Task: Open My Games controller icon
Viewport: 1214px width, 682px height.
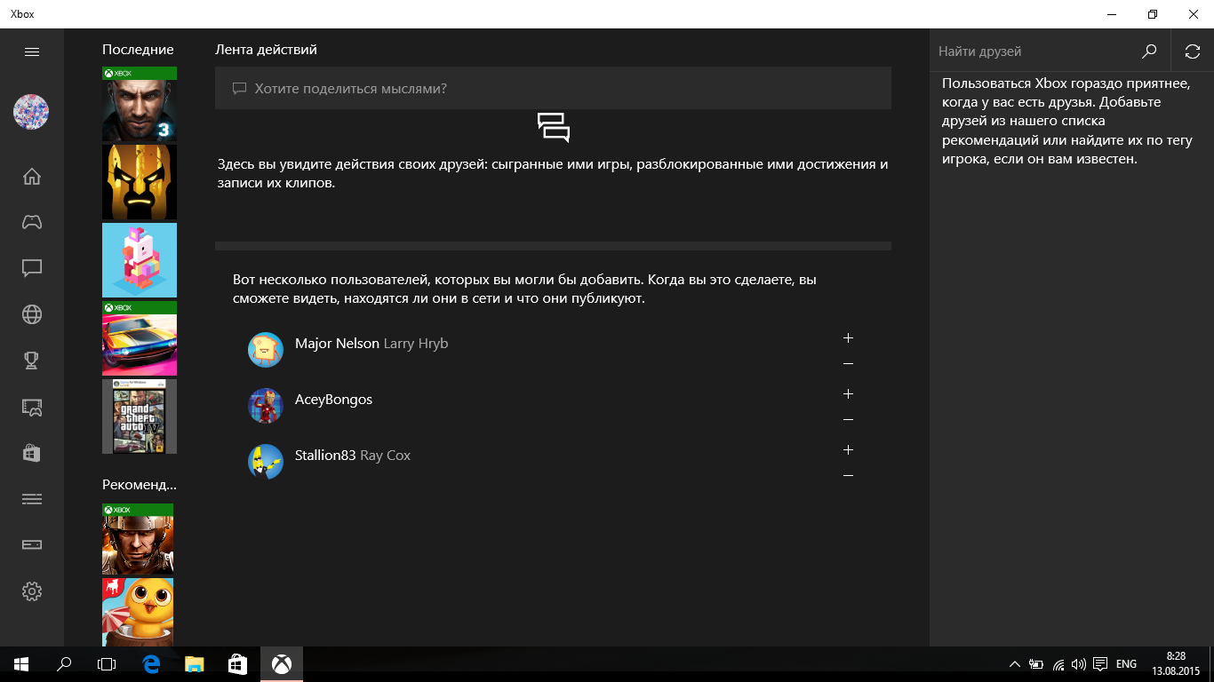Action: (32, 222)
